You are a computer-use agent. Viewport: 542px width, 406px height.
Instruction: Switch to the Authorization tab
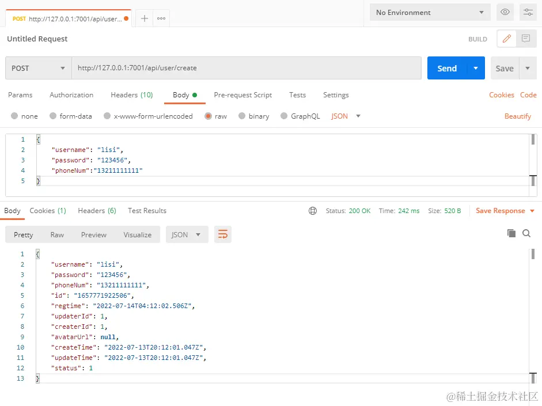pyautogui.click(x=71, y=95)
